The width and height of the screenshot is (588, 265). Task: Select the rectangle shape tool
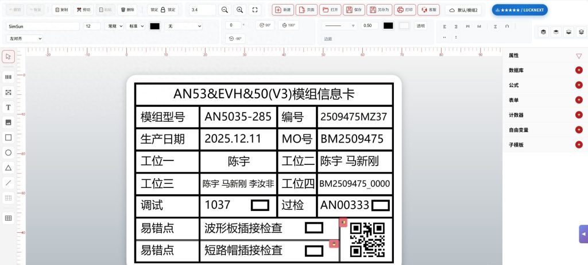tap(8, 137)
